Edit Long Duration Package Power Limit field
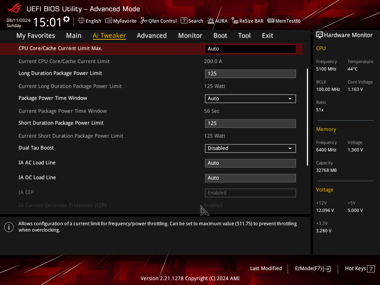Image resolution: width=380 pixels, height=285 pixels. [250, 74]
